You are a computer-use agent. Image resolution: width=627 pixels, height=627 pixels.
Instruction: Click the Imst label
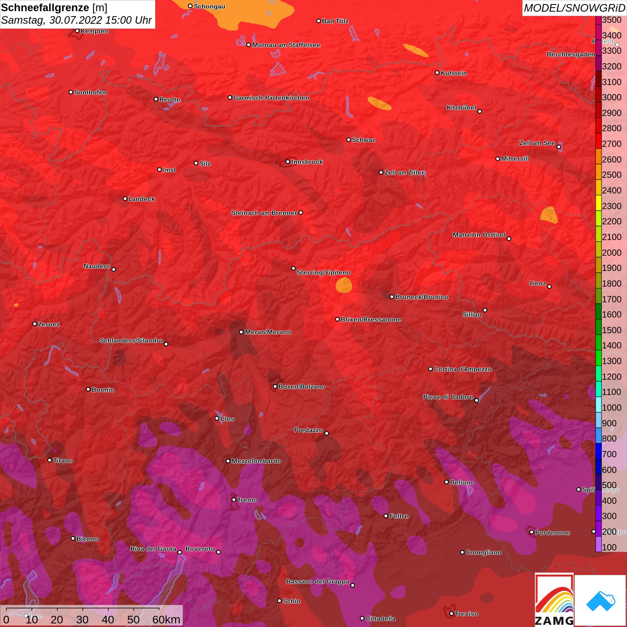169,170
